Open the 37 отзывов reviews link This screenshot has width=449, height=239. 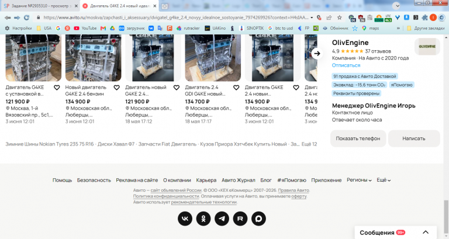tap(378, 51)
